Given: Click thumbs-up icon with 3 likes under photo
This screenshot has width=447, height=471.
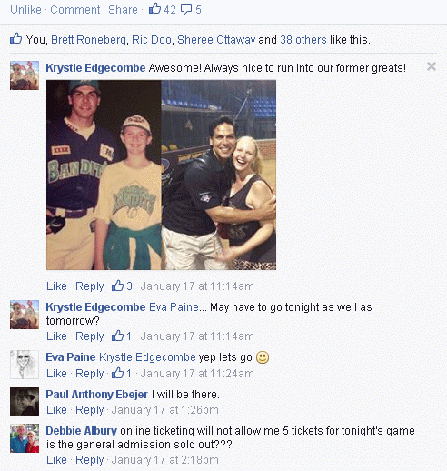Looking at the screenshot, I should pyautogui.click(x=117, y=286).
